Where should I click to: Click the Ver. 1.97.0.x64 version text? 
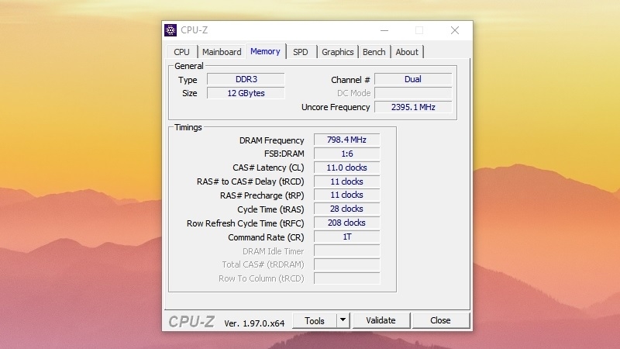(x=254, y=323)
